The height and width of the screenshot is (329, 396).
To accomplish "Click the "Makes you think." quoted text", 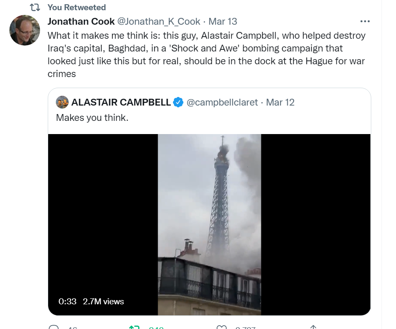I will 92,117.
